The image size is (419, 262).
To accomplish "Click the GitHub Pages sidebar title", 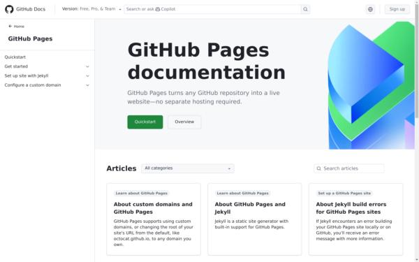I will click(30, 38).
